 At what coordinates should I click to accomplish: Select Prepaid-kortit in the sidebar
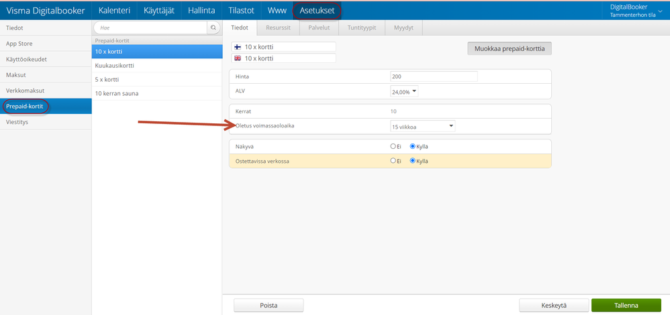tap(46, 106)
